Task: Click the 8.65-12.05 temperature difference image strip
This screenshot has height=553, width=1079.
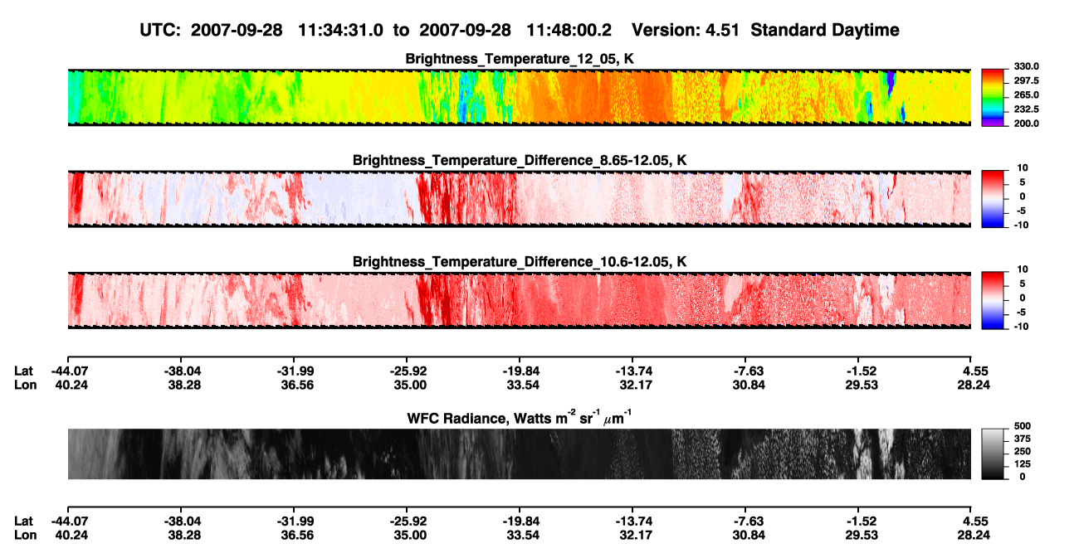Action: coord(519,198)
